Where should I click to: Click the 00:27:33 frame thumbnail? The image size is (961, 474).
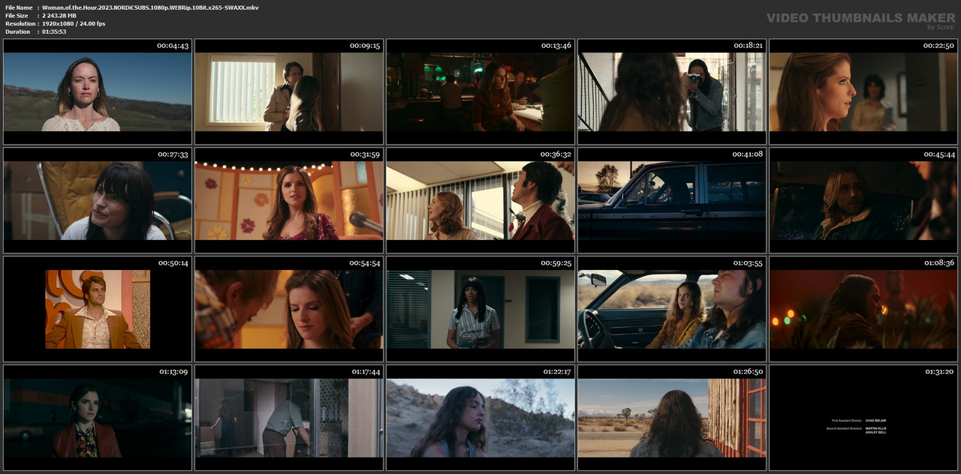click(98, 200)
